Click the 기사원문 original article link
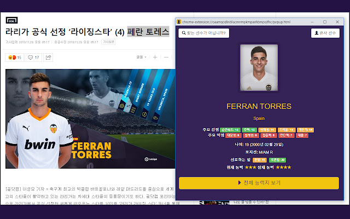350x219 pixels. 108,42
